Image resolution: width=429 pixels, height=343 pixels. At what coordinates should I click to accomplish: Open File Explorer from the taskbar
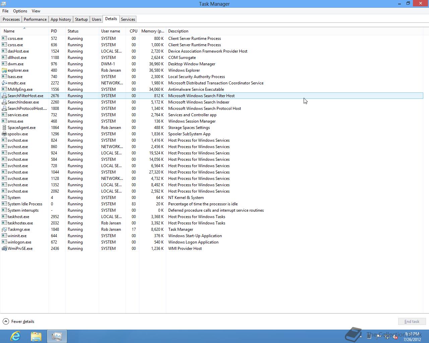pos(36,336)
